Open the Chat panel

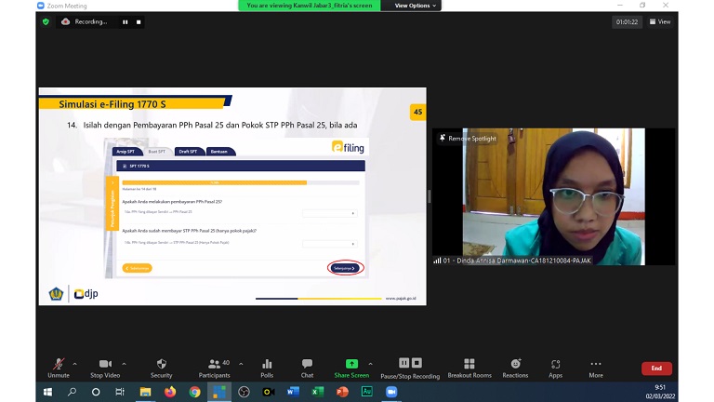[307, 367]
